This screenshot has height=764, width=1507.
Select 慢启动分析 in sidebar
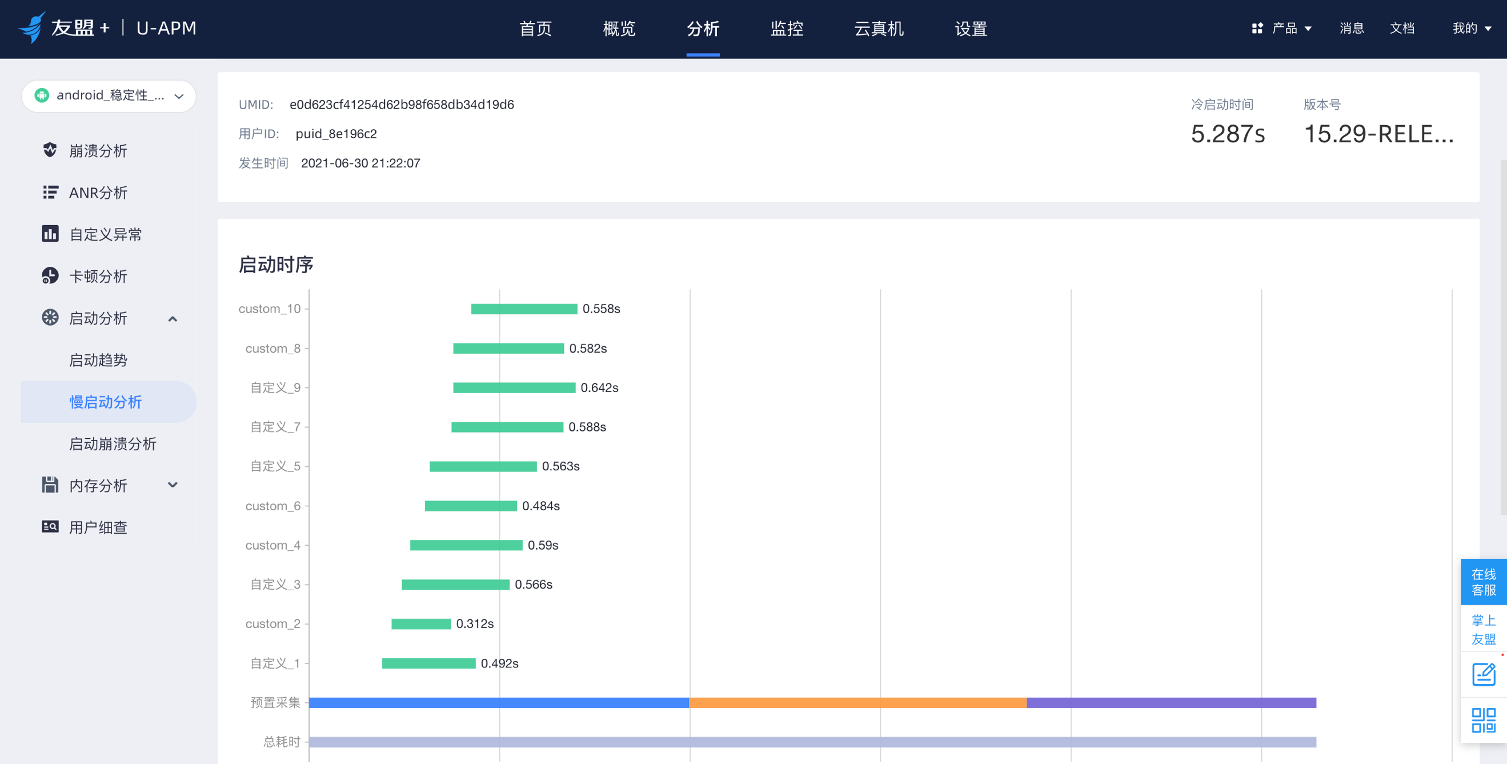coord(108,402)
